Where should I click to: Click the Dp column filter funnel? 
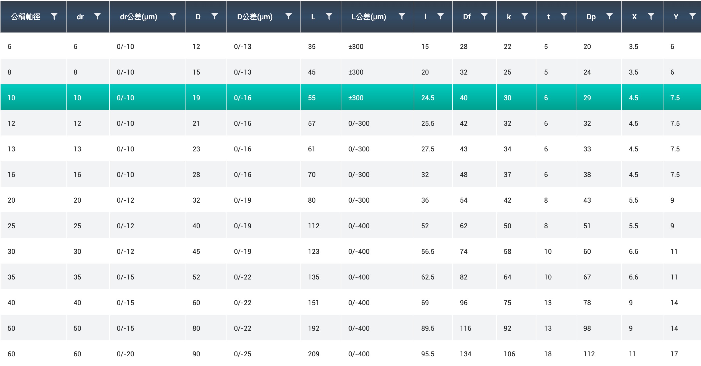tap(609, 17)
